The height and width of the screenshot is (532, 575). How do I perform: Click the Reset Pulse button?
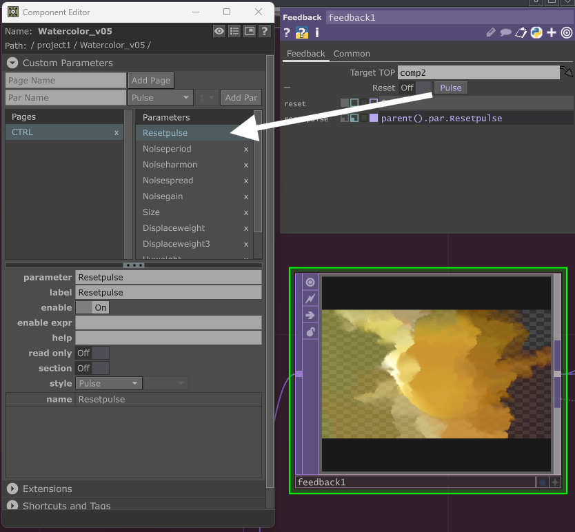click(x=451, y=88)
